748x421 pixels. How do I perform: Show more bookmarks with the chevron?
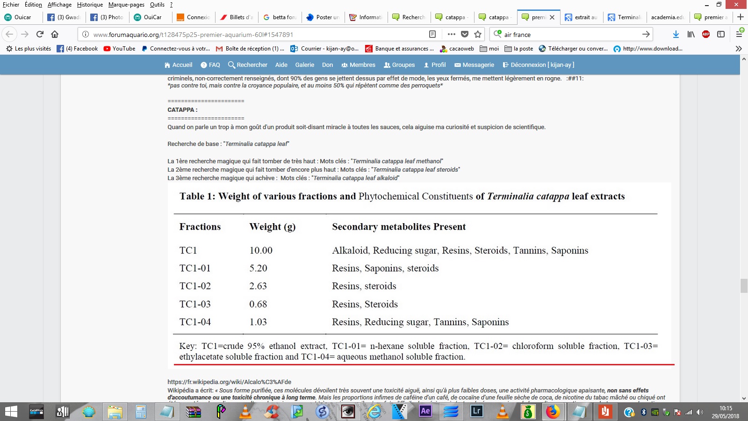pyautogui.click(x=739, y=49)
